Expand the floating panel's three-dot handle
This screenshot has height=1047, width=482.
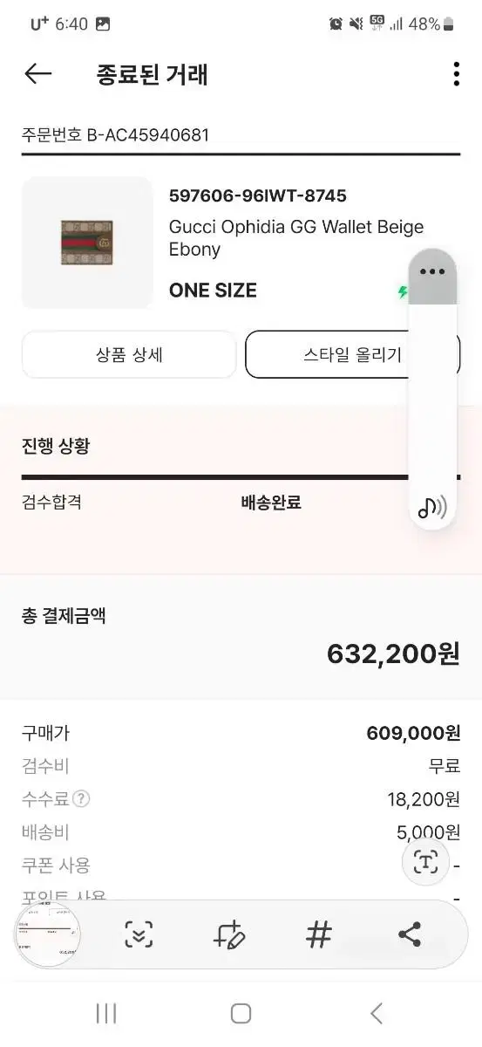tap(432, 271)
